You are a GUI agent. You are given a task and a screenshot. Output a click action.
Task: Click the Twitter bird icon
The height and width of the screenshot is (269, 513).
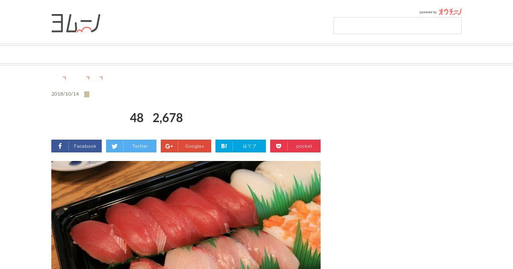115,146
